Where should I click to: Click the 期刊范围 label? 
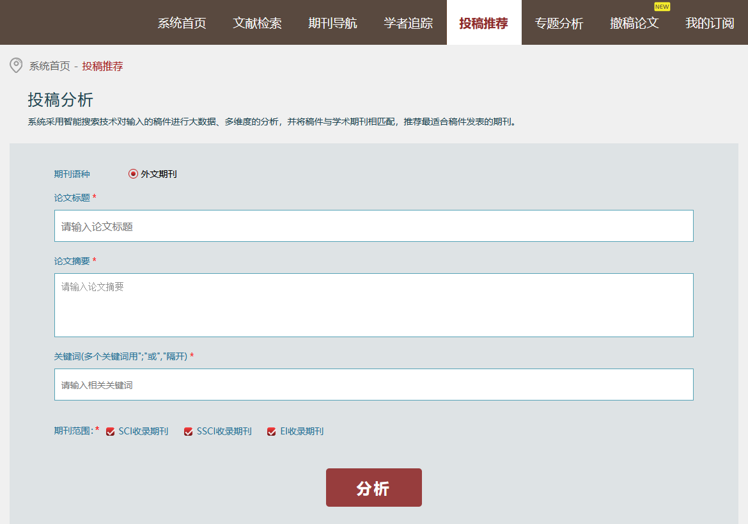74,431
